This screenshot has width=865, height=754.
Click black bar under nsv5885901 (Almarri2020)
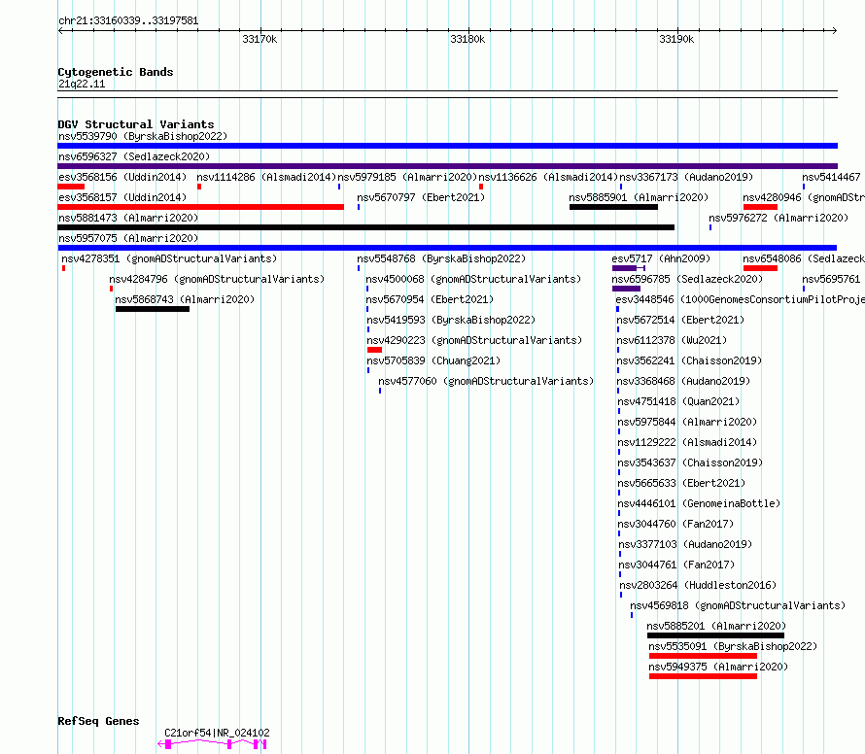tap(613, 207)
